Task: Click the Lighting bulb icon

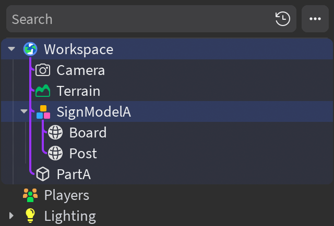Action: click(30, 216)
